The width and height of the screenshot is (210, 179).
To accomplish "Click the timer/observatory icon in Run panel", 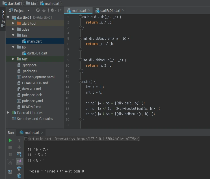I will pyautogui.click(x=10, y=163).
